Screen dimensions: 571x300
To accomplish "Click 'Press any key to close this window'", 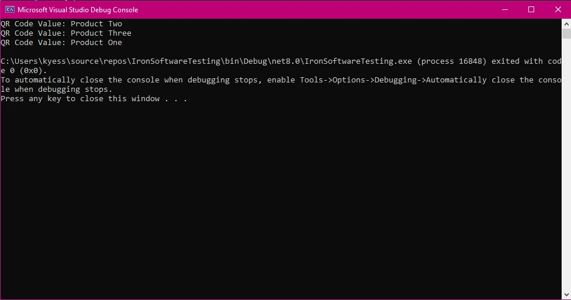I will 80,99.
